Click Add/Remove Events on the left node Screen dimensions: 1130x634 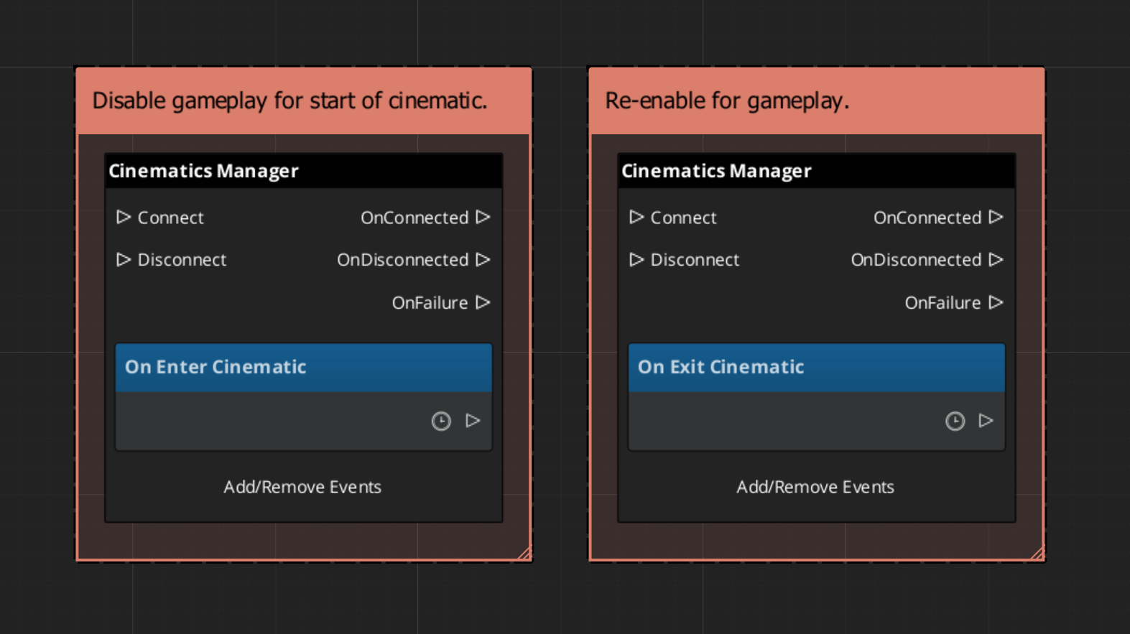point(302,487)
